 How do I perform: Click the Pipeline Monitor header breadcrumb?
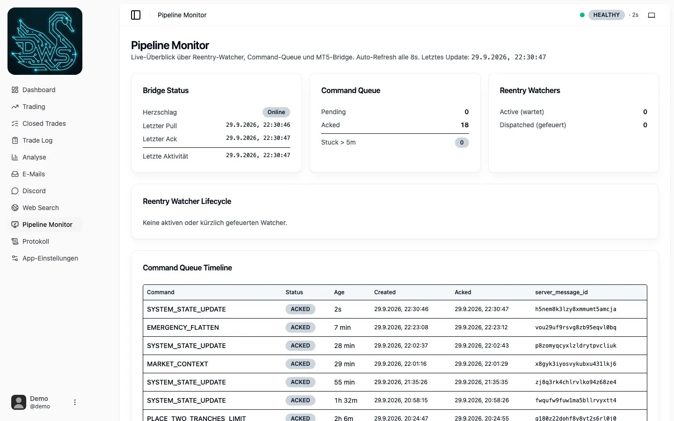pyautogui.click(x=182, y=15)
